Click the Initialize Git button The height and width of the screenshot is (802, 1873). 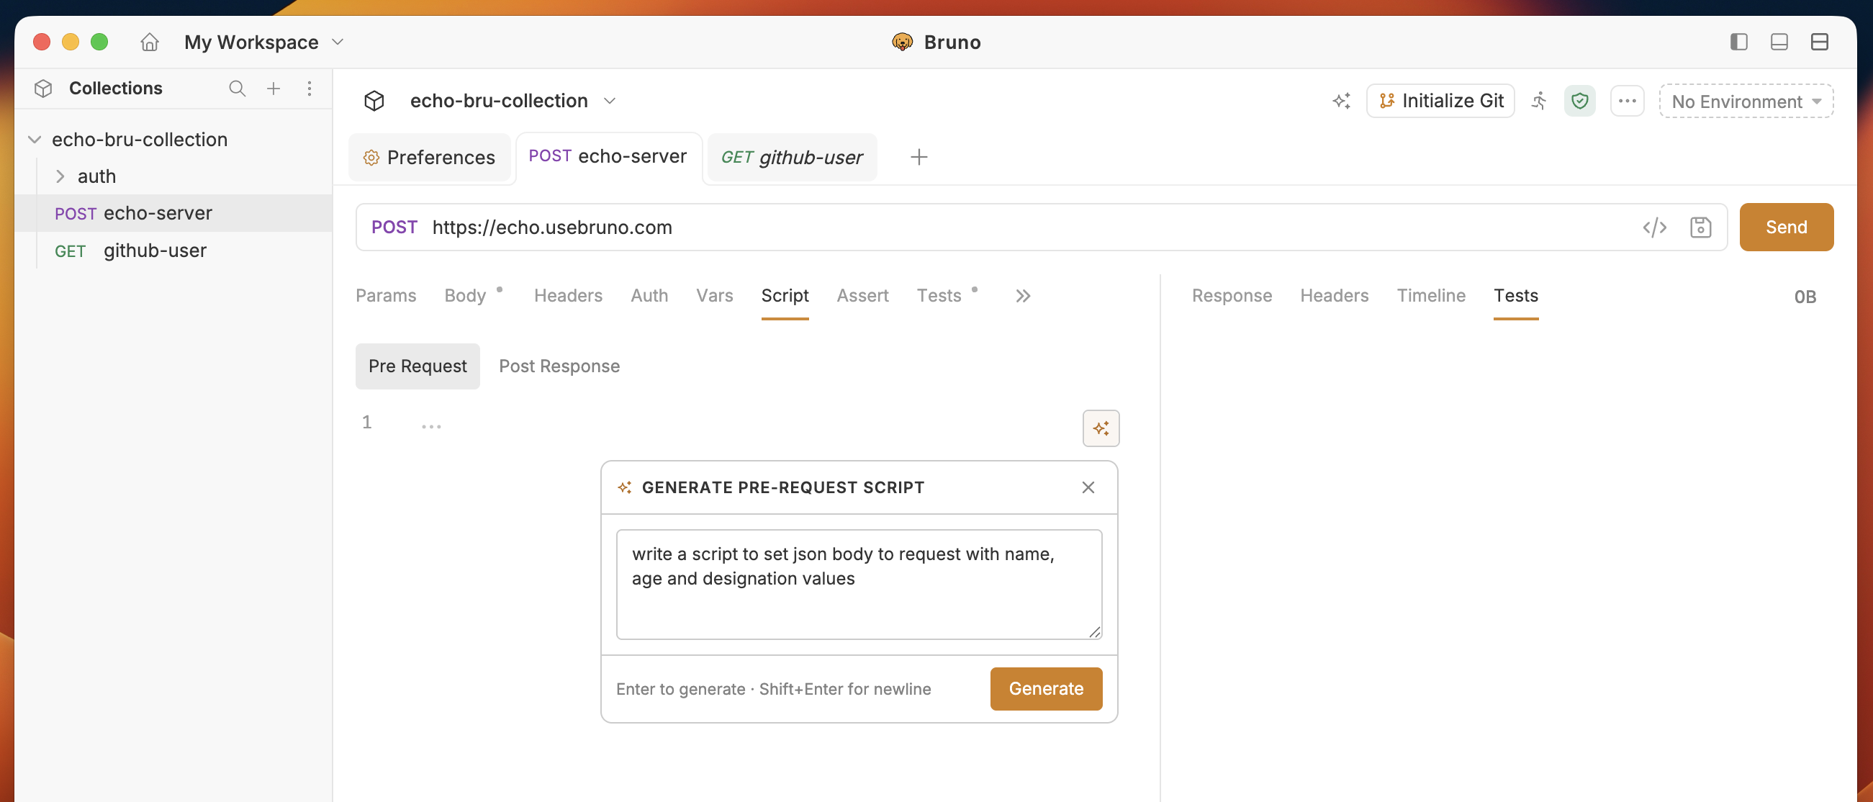tap(1441, 100)
